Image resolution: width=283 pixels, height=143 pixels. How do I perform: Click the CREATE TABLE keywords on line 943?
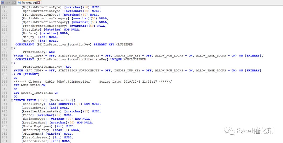[x=25, y=100]
